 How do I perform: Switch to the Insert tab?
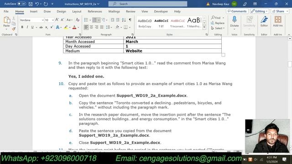(x=33, y=11)
